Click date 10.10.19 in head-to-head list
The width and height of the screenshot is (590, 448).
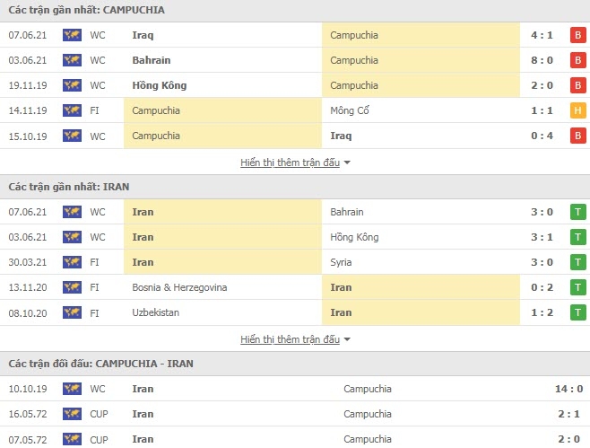click(28, 389)
